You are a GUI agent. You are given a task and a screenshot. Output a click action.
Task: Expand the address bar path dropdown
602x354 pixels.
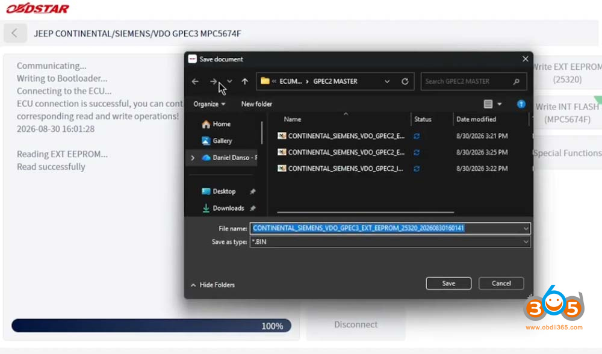pyautogui.click(x=387, y=81)
